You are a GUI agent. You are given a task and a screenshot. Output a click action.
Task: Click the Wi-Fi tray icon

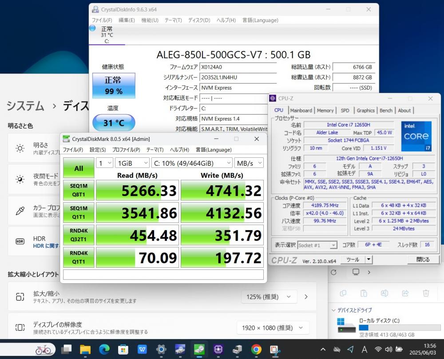coord(378,349)
